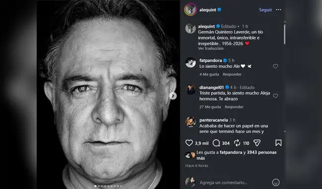Open the three-dots more options menu
The height and width of the screenshot is (189, 322).
click(278, 9)
